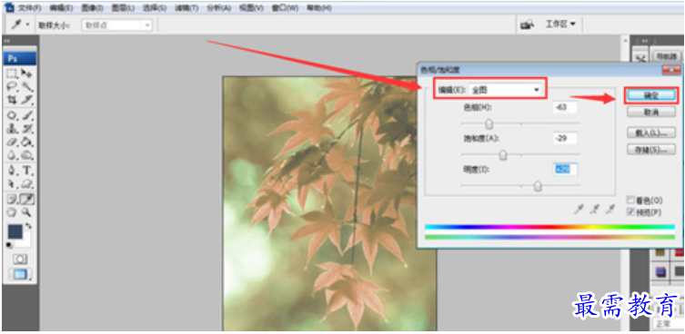Open the 编辑(E) menu

61,8
